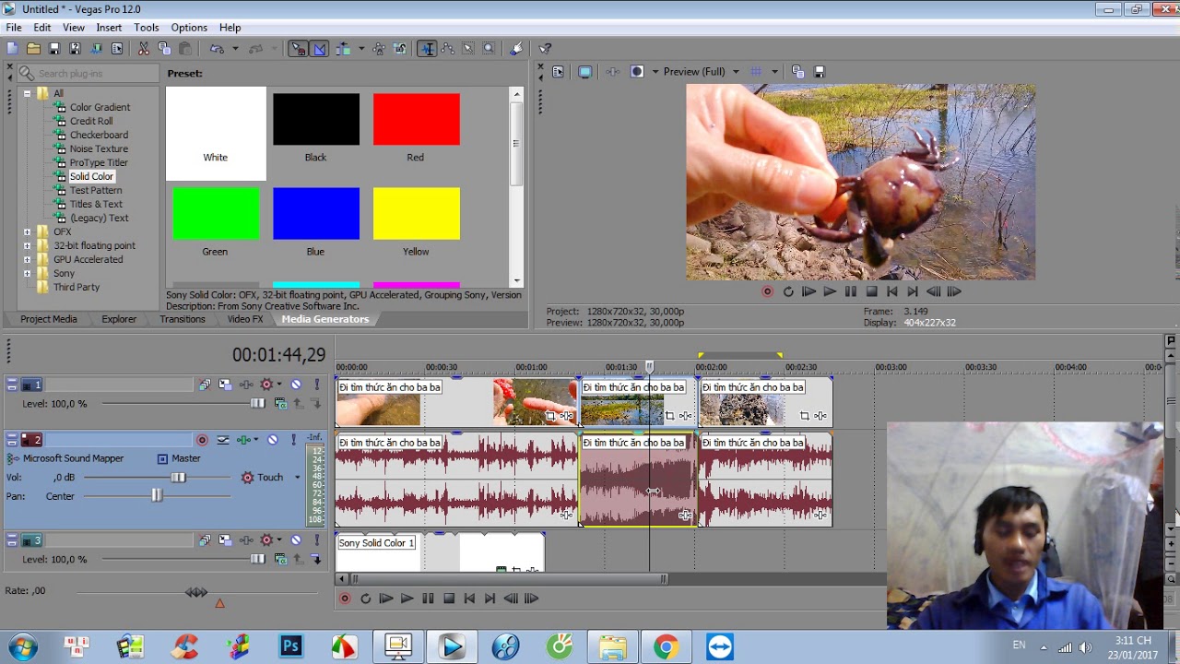Solo video track 1
Screen dimensions: 1180x664
[316, 385]
